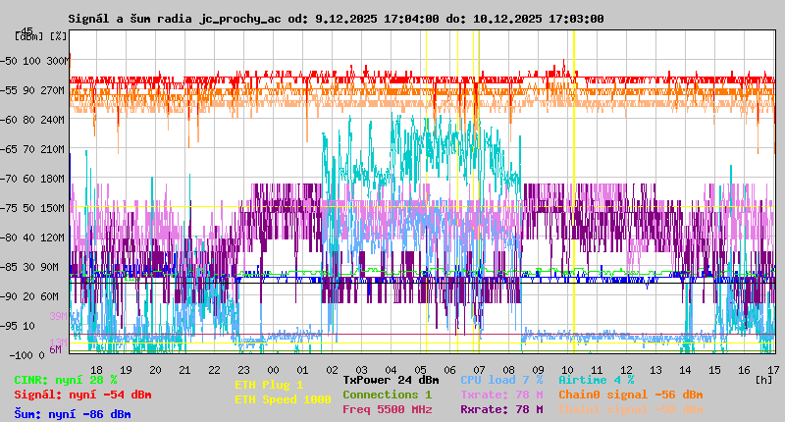Select the Freq 5500 MHz legend entry
The height and width of the screenshot is (422, 785).
[x=387, y=408]
